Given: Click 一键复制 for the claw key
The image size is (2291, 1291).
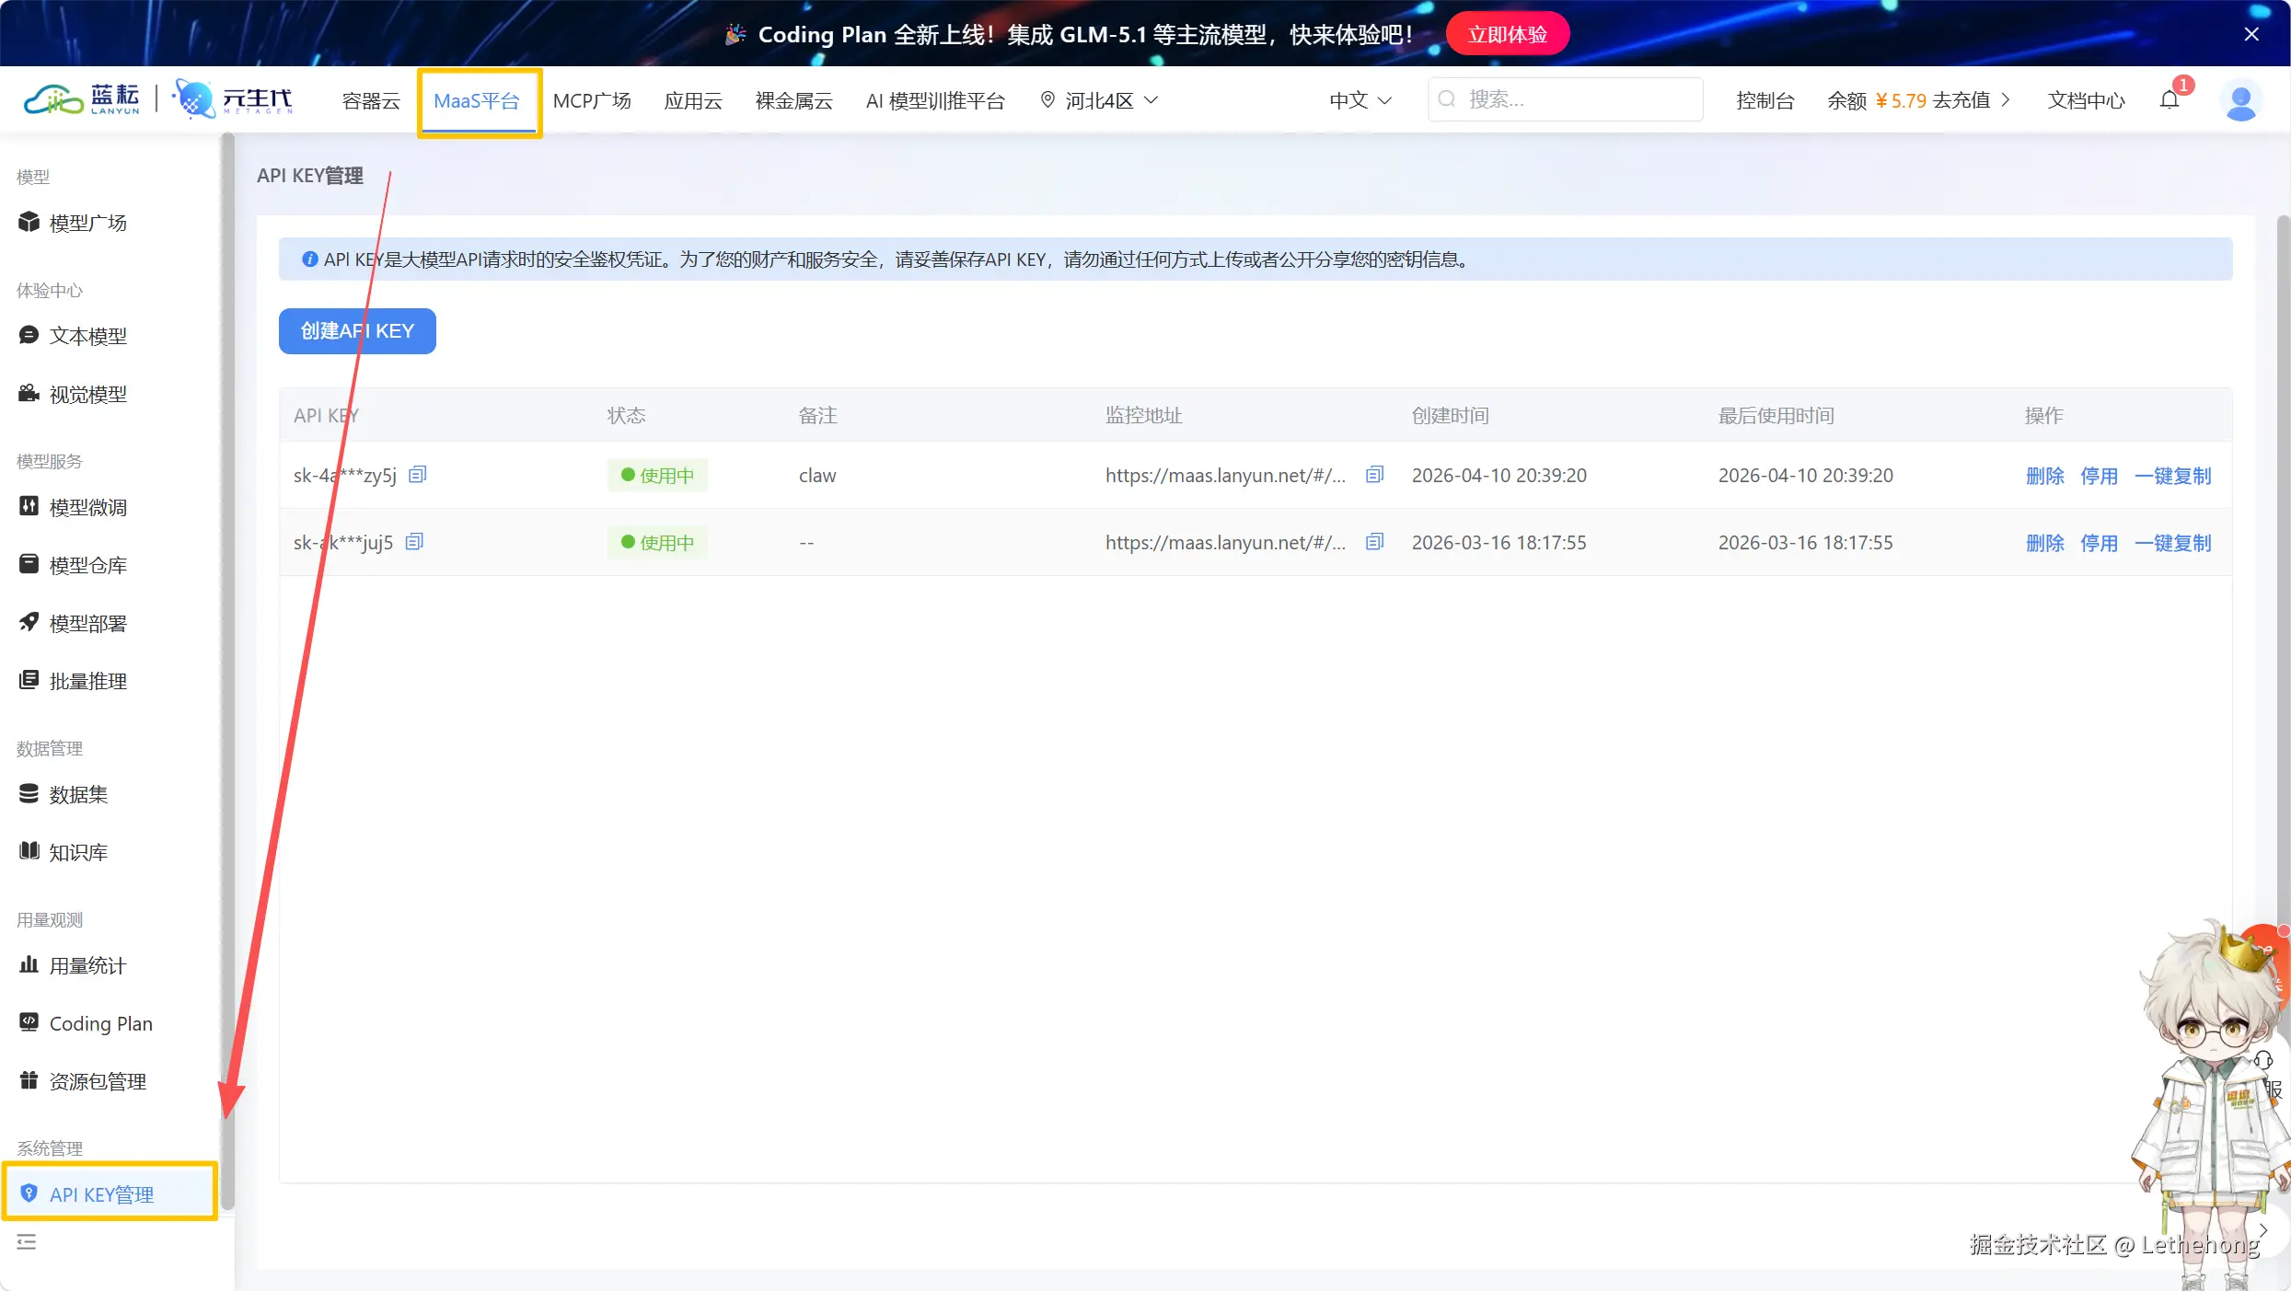Looking at the screenshot, I should 2172,476.
